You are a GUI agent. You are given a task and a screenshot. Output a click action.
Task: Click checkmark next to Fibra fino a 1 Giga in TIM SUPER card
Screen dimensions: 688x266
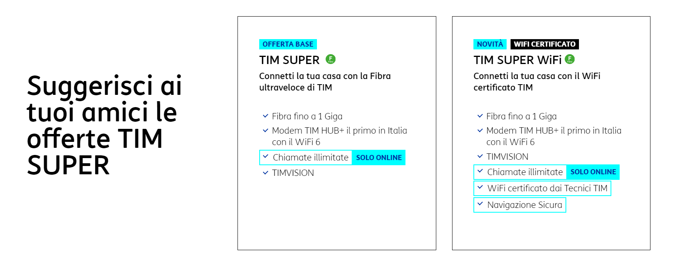click(266, 116)
